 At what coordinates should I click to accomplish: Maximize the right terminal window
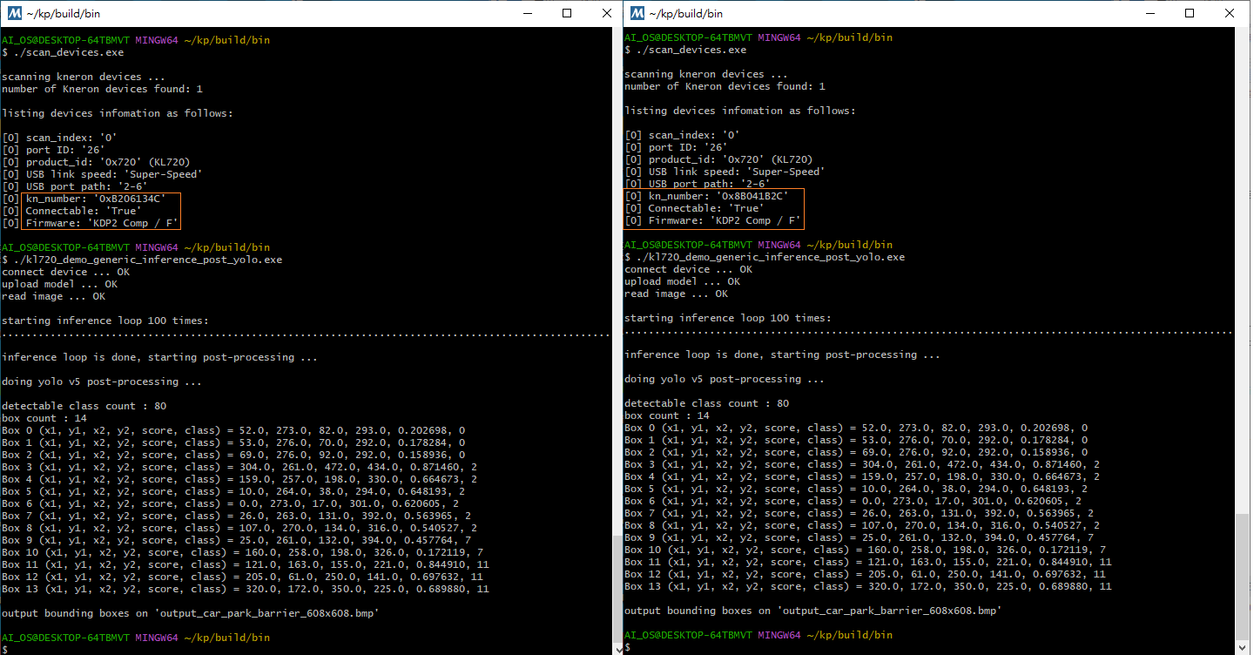[x=1190, y=13]
